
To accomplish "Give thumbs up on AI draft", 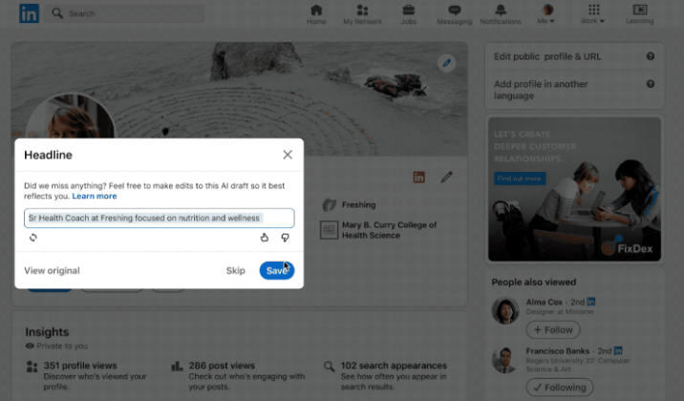I will click(265, 238).
